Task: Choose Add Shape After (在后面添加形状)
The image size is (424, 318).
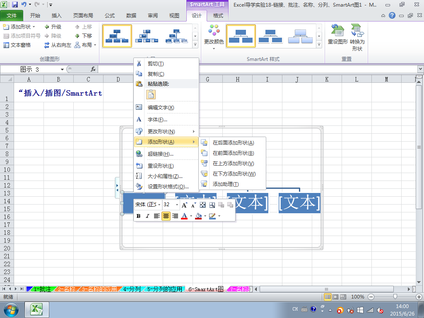Action: click(x=233, y=143)
